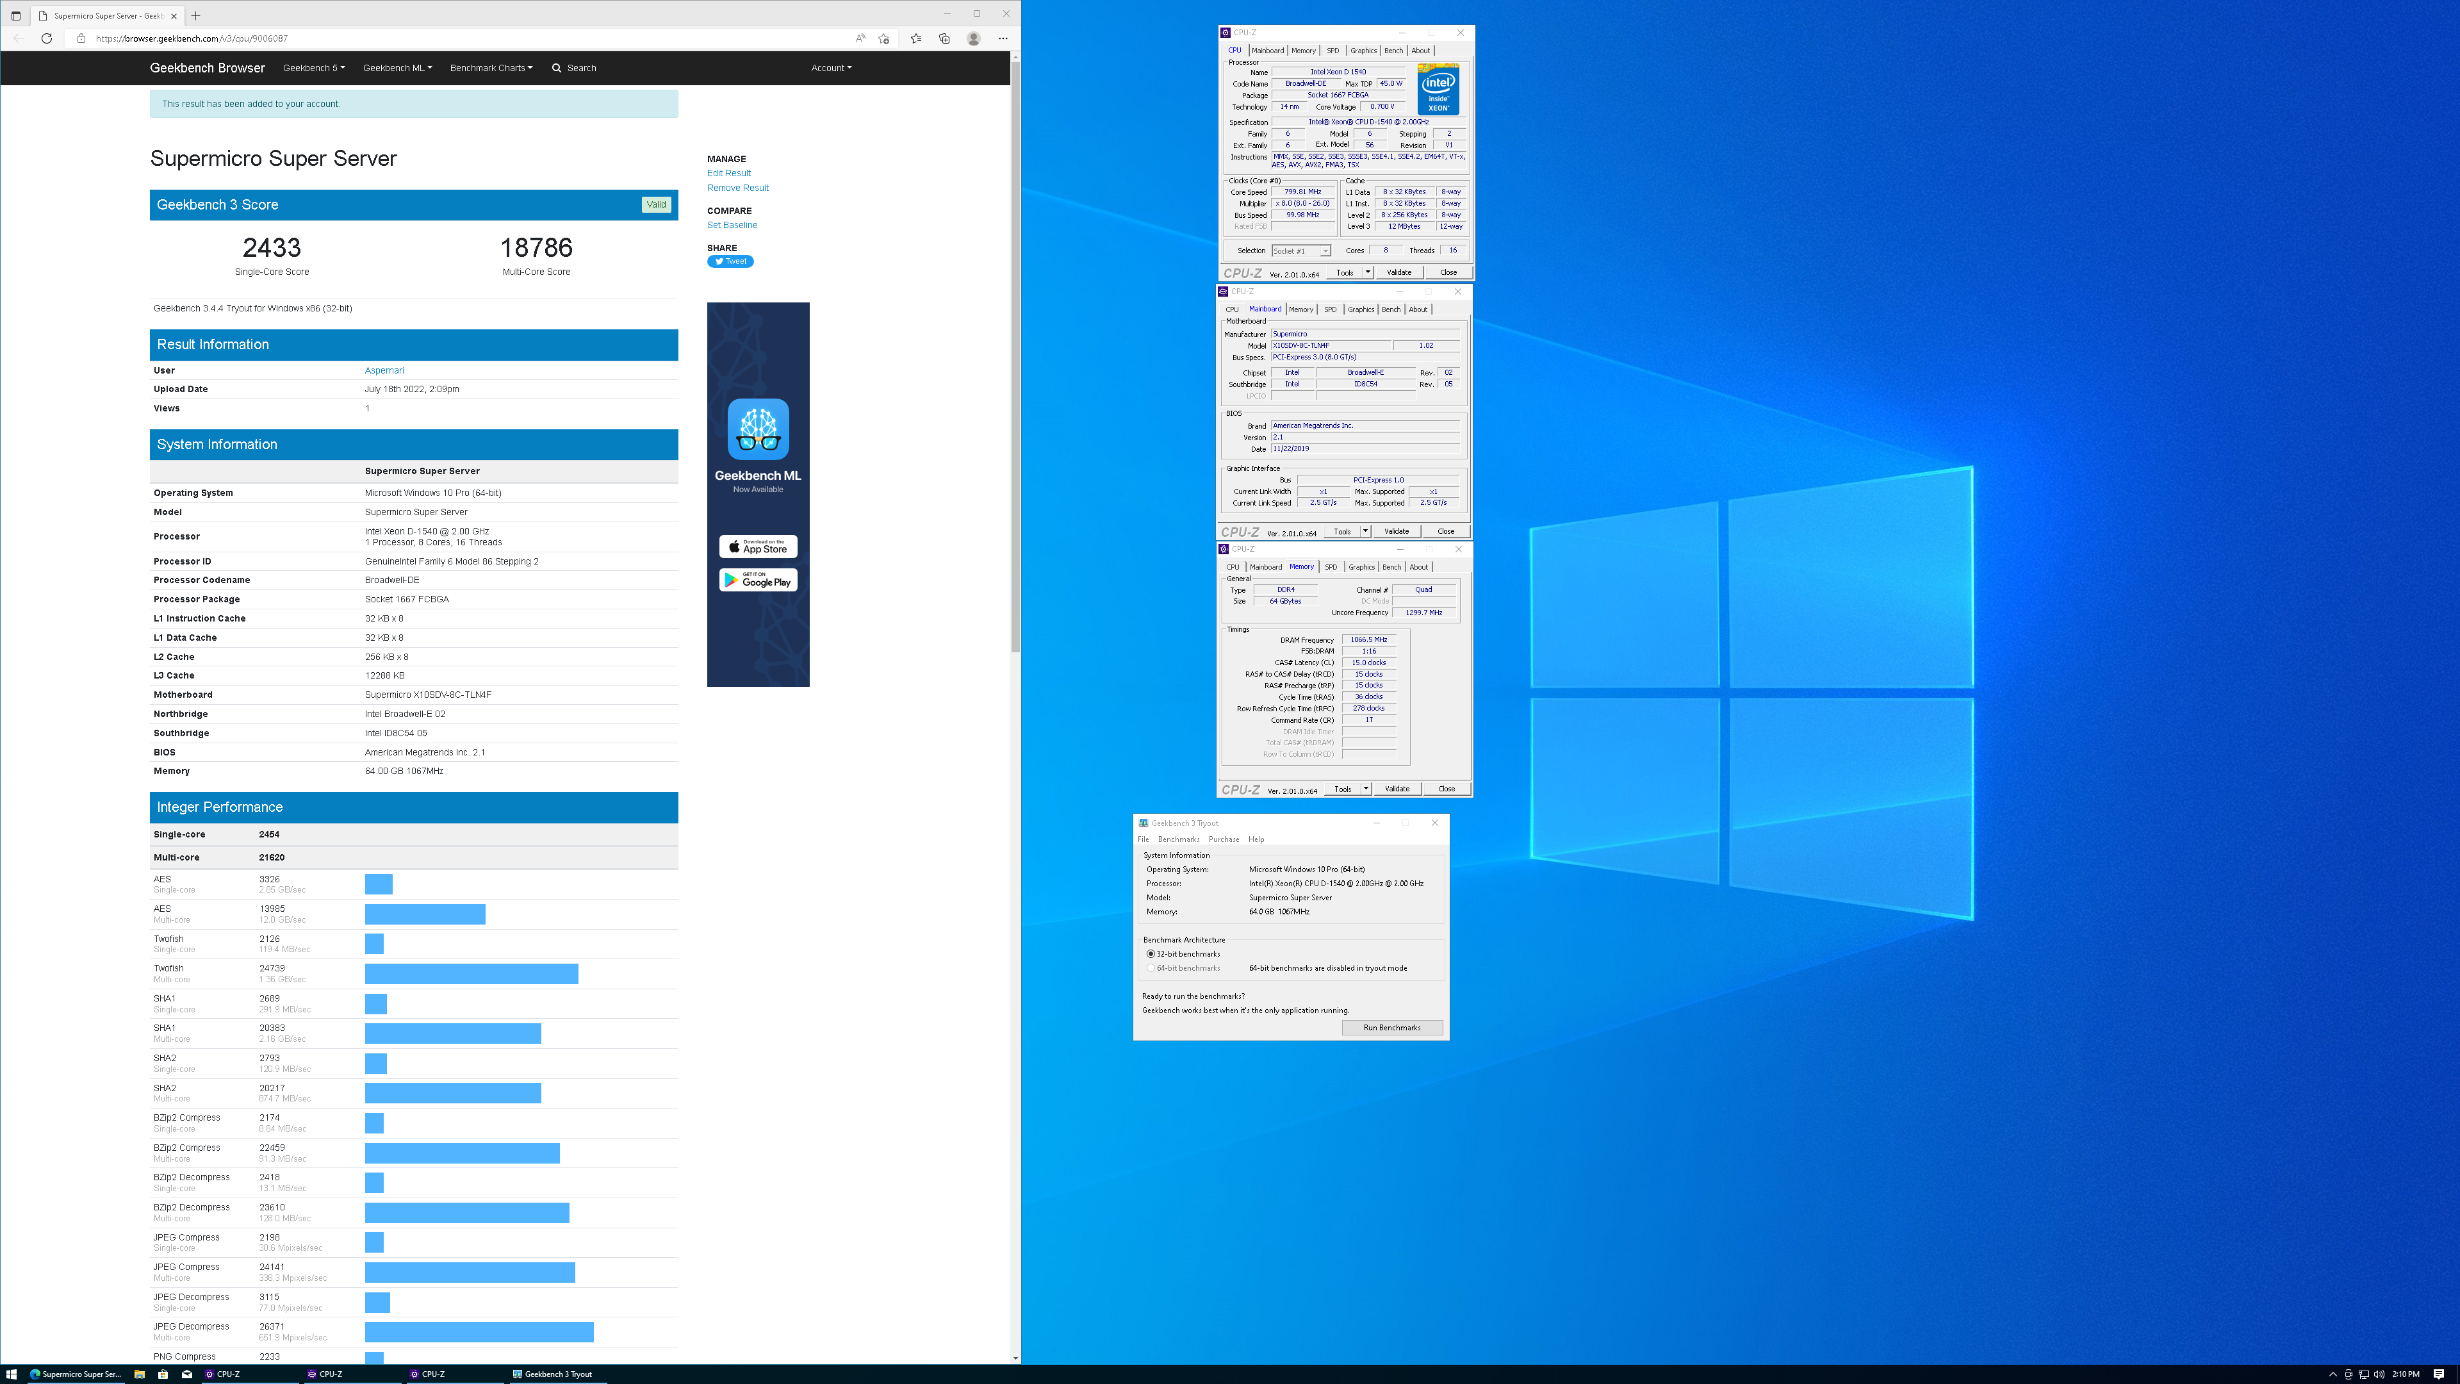Click Validate in the top CPU-Z window

point(1399,272)
